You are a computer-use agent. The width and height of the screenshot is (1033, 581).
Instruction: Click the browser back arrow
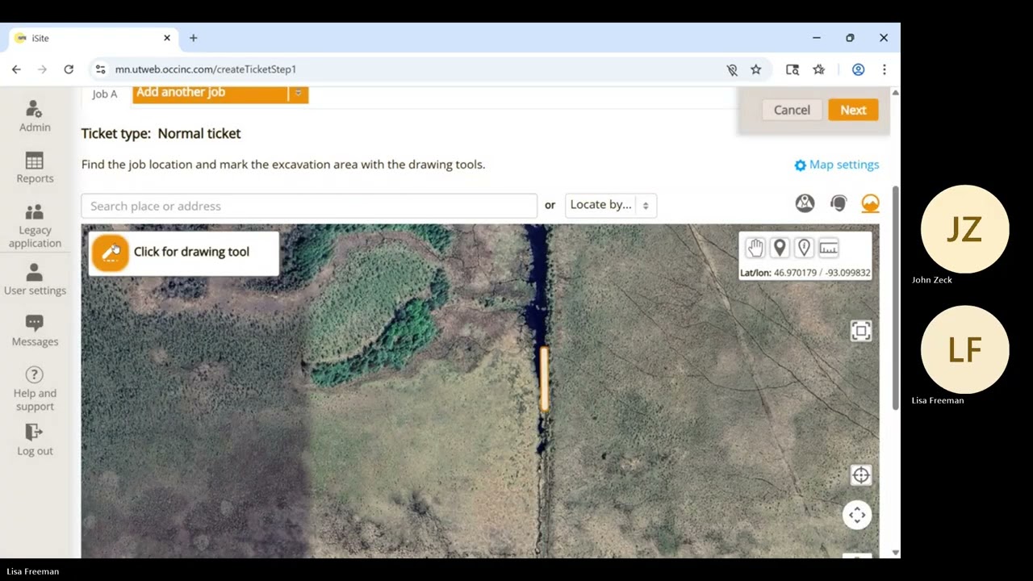(16, 69)
